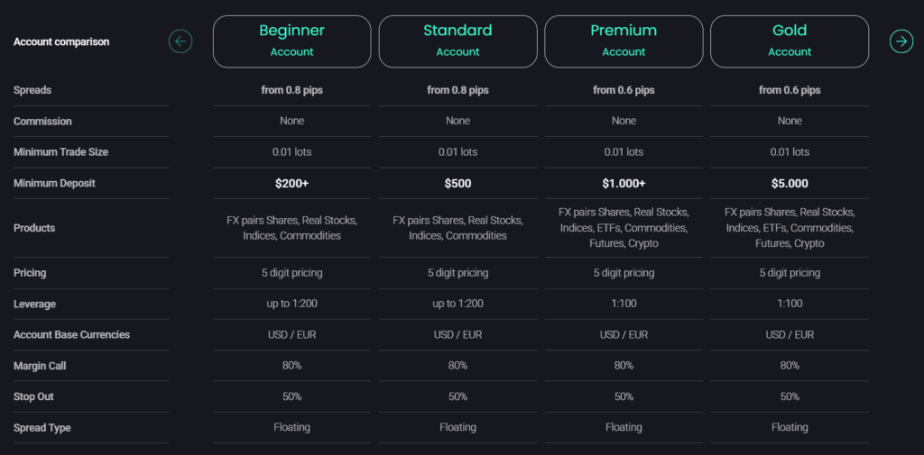
Task: Click the Leverage row label
Action: point(35,304)
